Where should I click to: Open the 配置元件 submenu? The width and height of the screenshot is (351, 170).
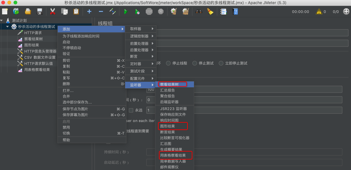141,78
